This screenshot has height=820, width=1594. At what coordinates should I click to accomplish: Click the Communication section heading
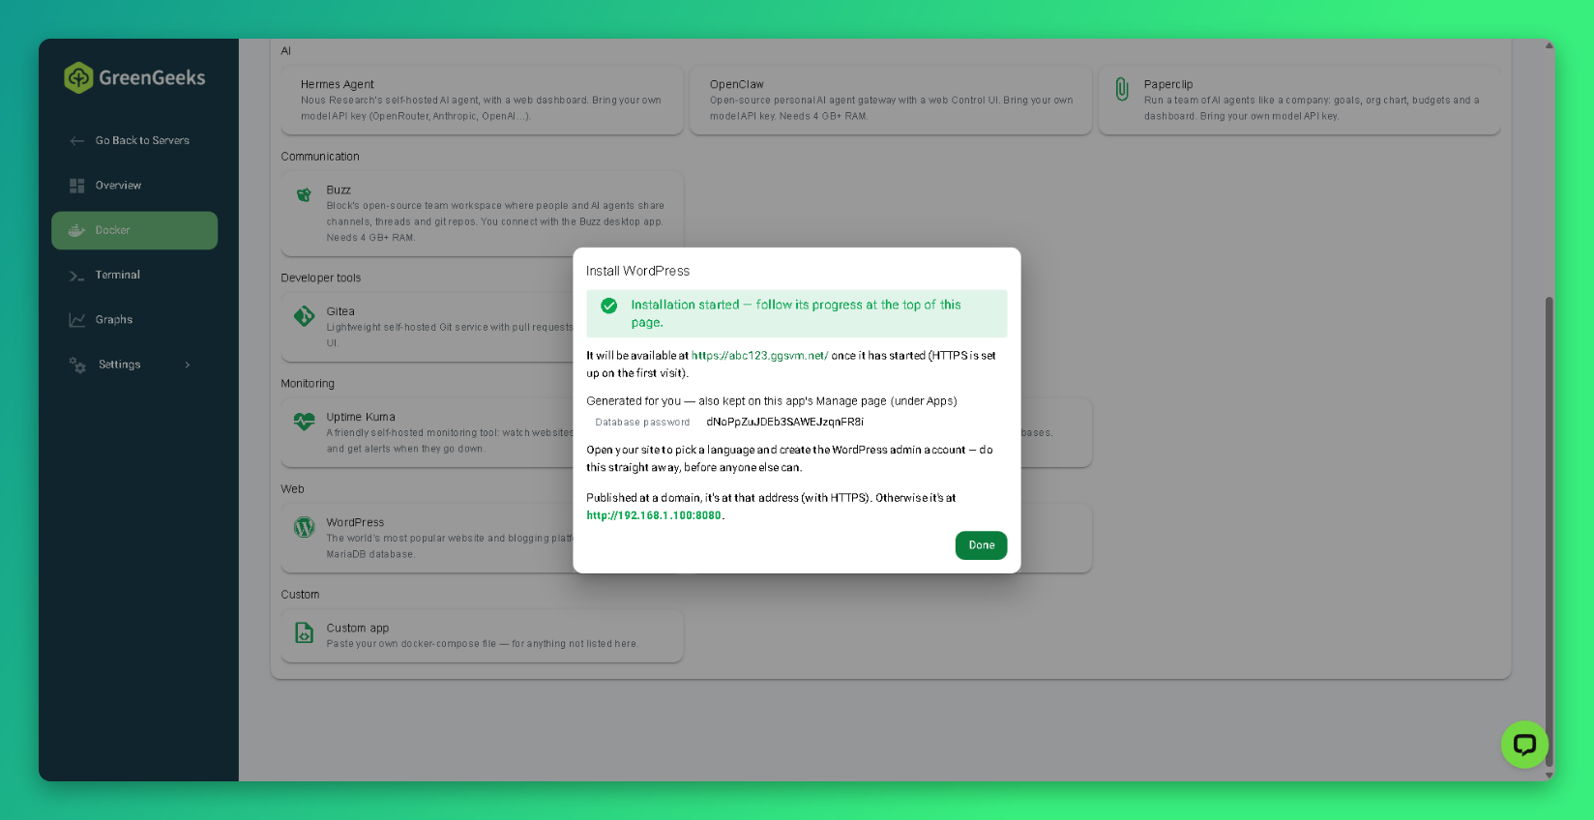click(320, 157)
